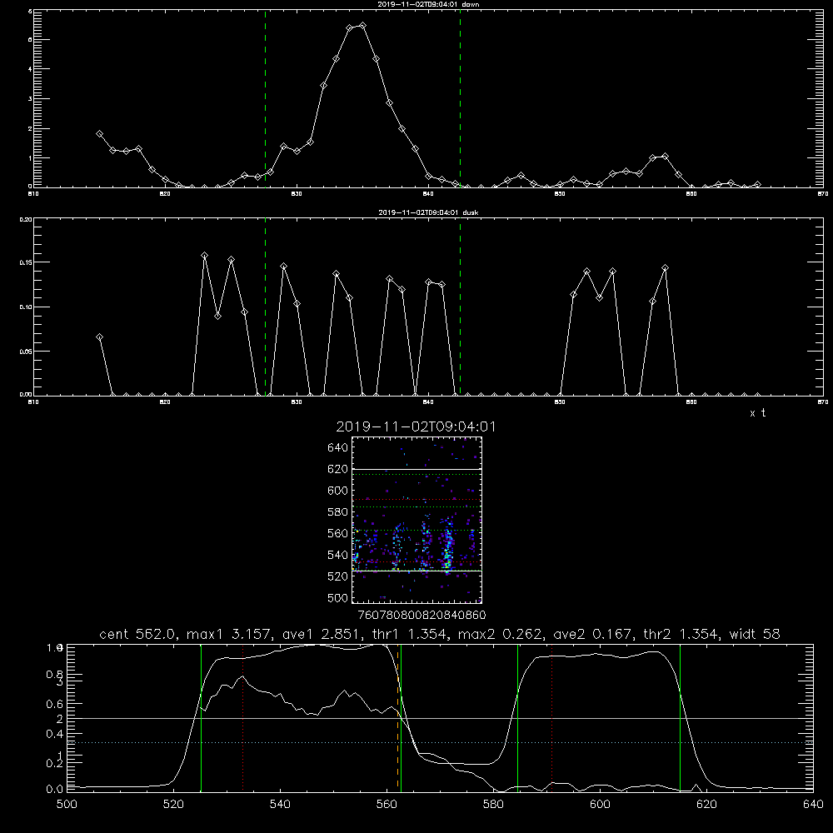Click the upper white horizontal line in image
833x833 pixels.
(x=416, y=469)
